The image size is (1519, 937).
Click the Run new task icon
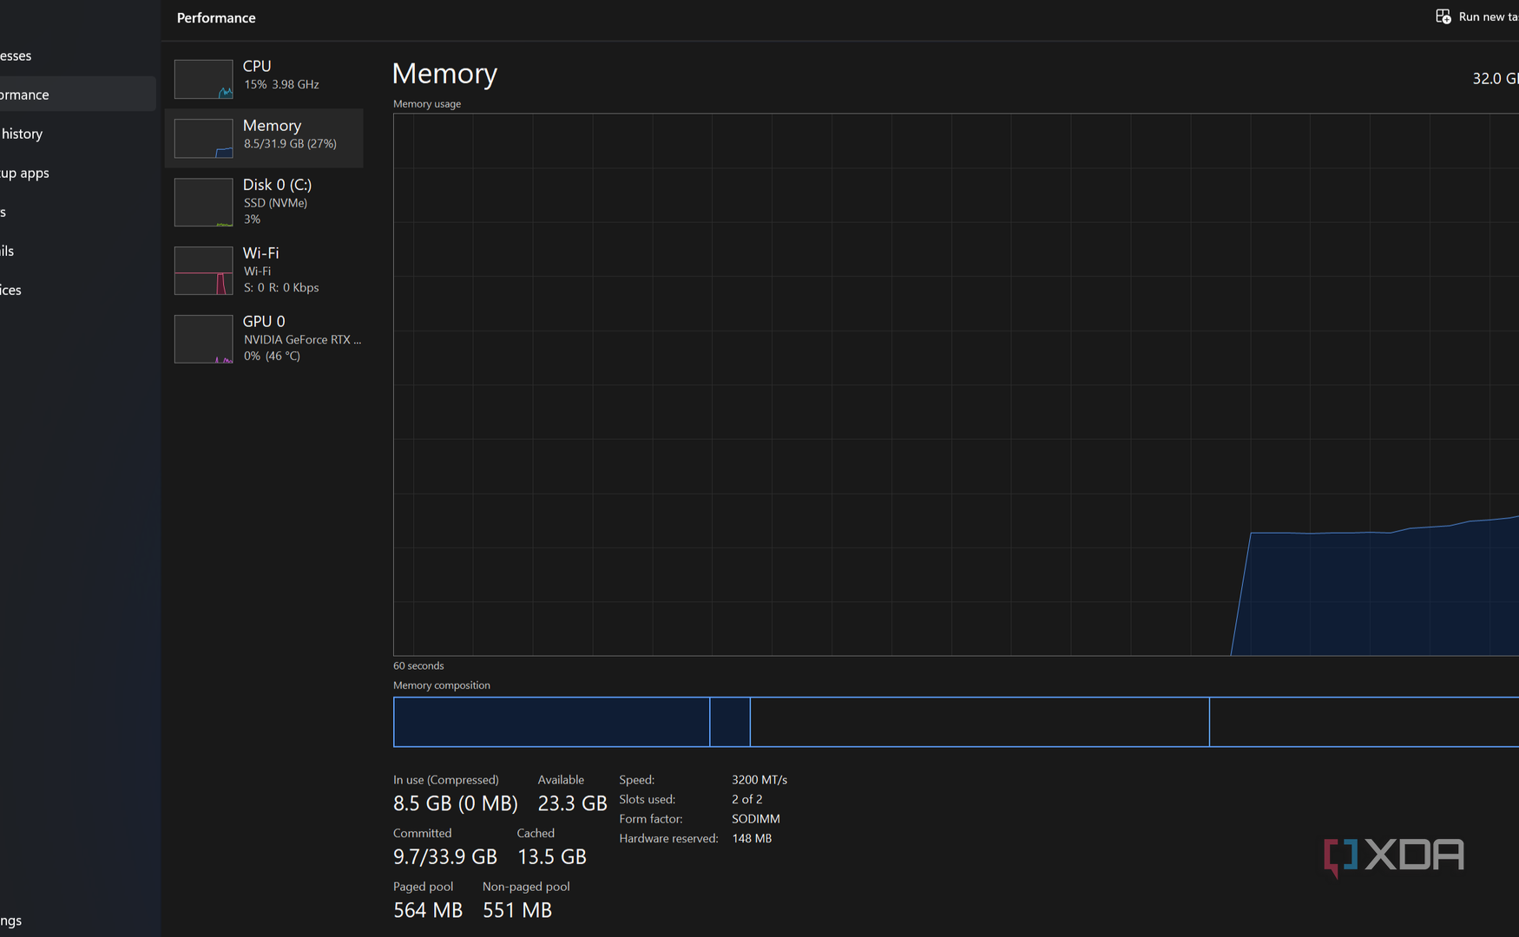point(1443,16)
